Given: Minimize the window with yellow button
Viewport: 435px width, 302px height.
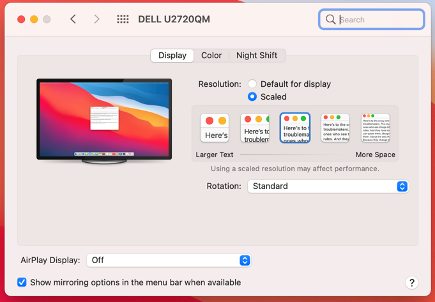Looking at the screenshot, I should point(34,19).
